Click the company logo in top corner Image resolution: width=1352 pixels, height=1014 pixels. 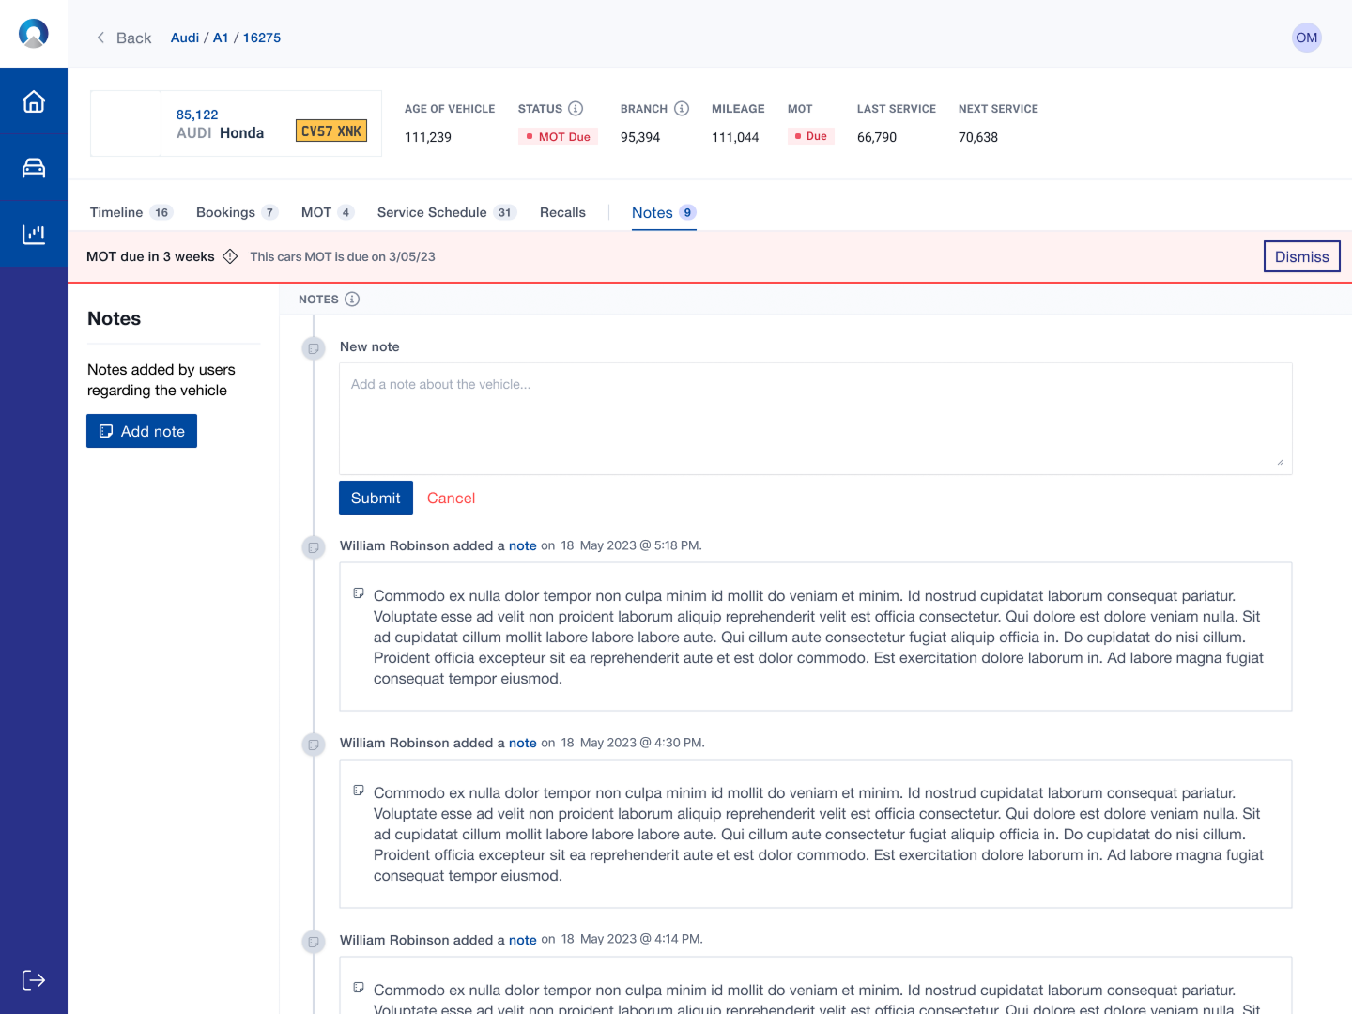click(x=34, y=33)
